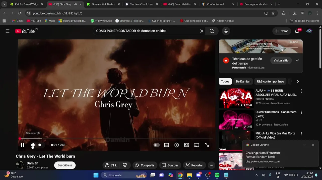Open options for Querer Querernos video
This screenshot has height=180, width=322.
coord(301,112)
